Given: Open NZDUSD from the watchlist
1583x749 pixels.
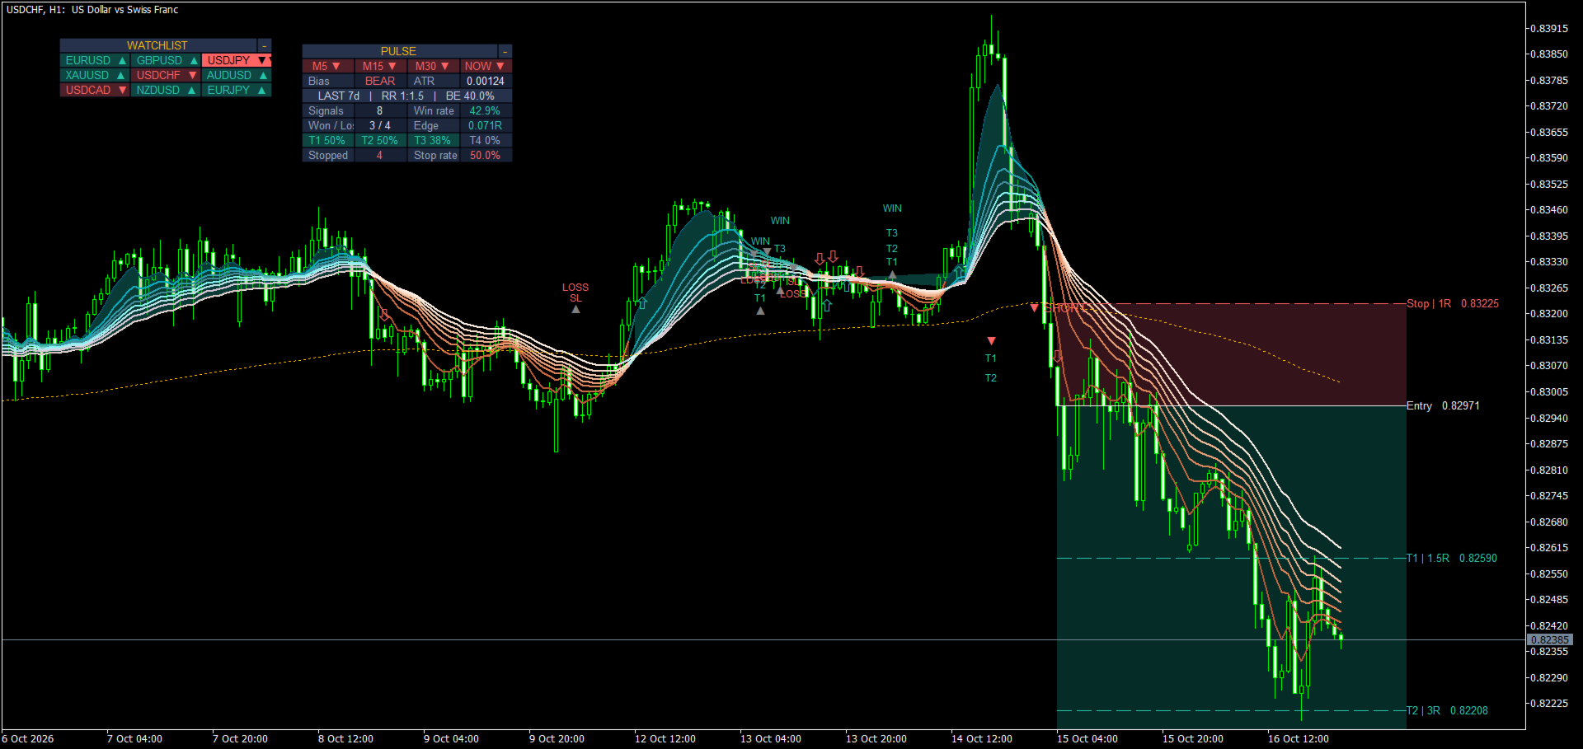Looking at the screenshot, I should (166, 90).
